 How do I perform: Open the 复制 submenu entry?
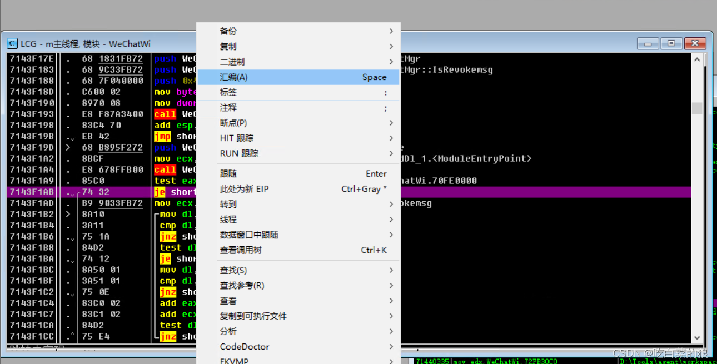pos(298,46)
